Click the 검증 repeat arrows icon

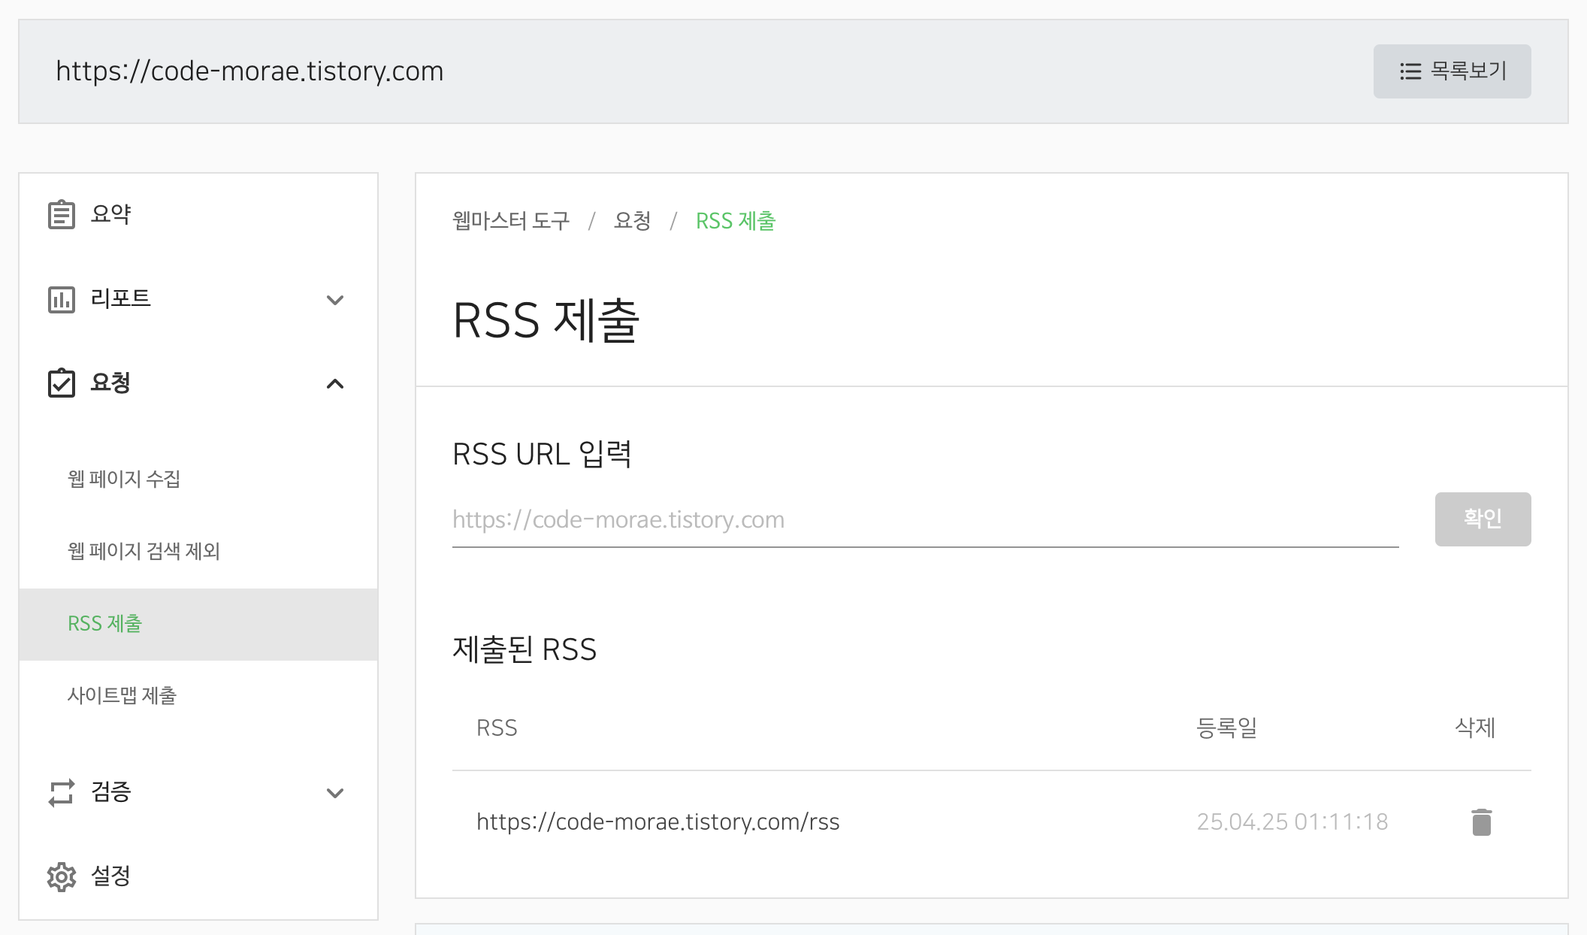pos(62,792)
